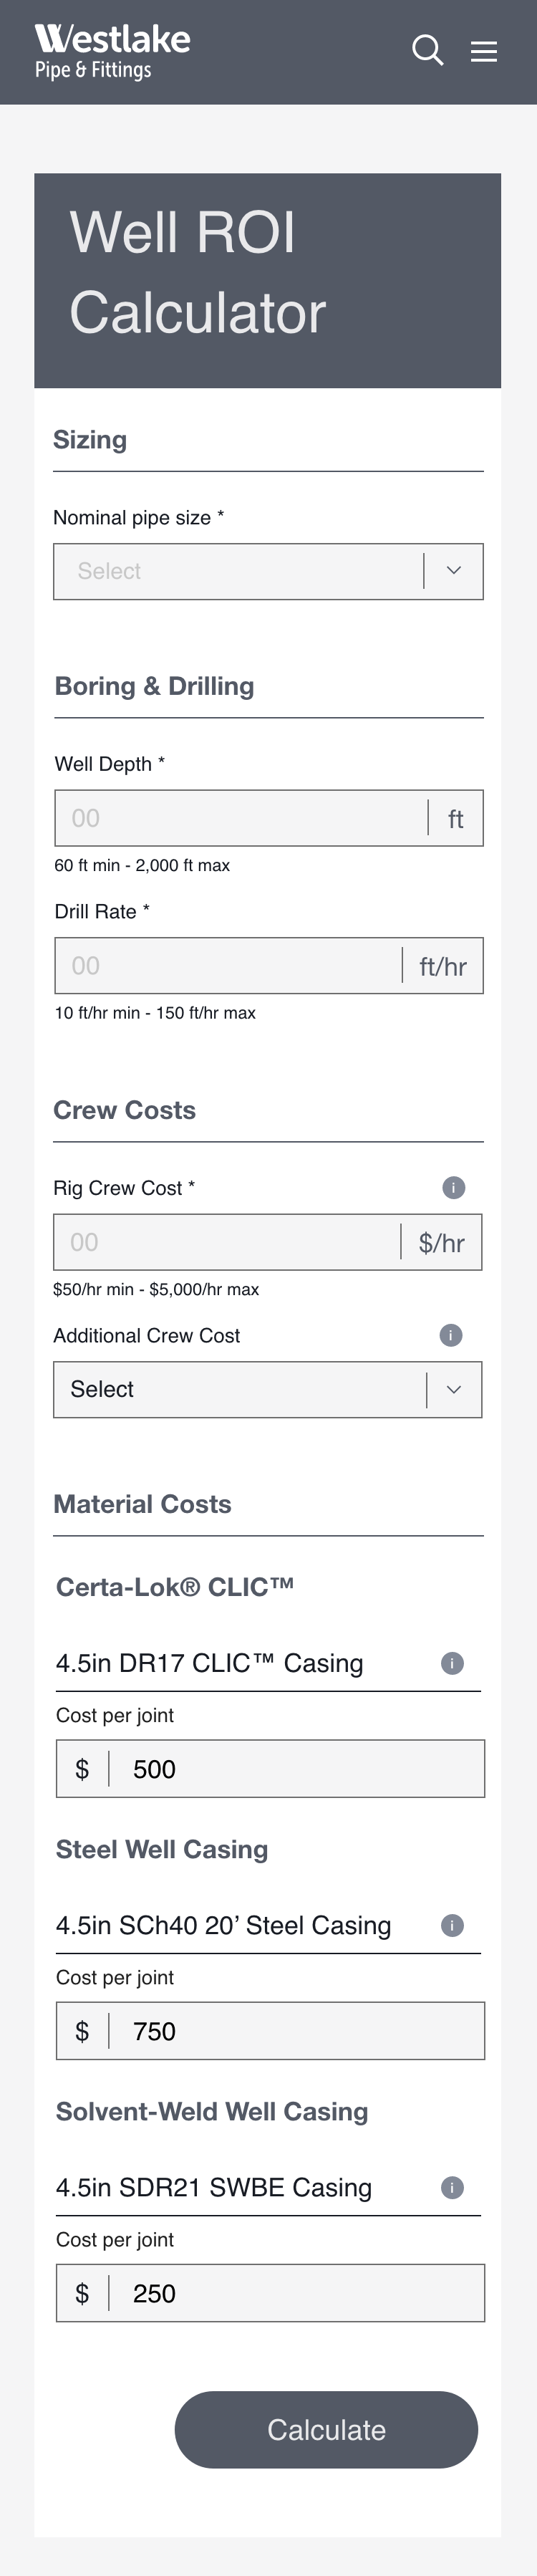Image resolution: width=537 pixels, height=2576 pixels.
Task: Open info icon for SCh40 Steel Casing
Action: click(452, 1925)
